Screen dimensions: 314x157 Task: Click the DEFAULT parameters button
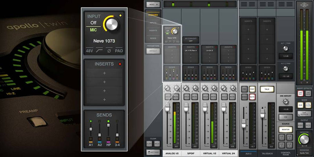click(x=153, y=51)
